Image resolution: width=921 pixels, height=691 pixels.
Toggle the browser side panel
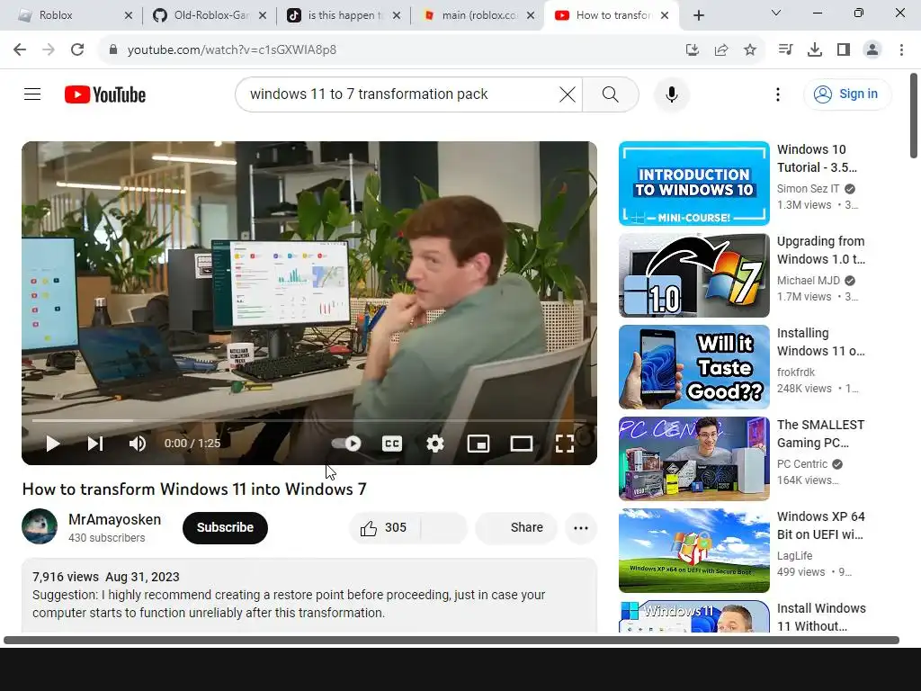[x=844, y=50]
